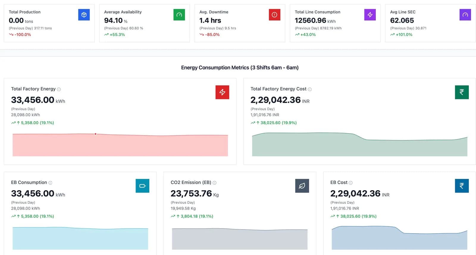Image resolution: width=476 pixels, height=255 pixels.
Task: Click the '23,753.76' CO2 emission value
Action: pyautogui.click(x=191, y=193)
